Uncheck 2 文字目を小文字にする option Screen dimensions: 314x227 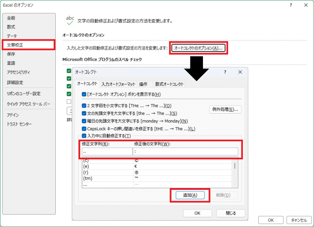click(x=84, y=106)
